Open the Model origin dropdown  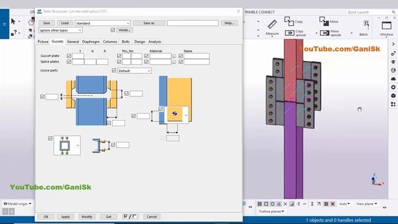pyautogui.click(x=17, y=203)
